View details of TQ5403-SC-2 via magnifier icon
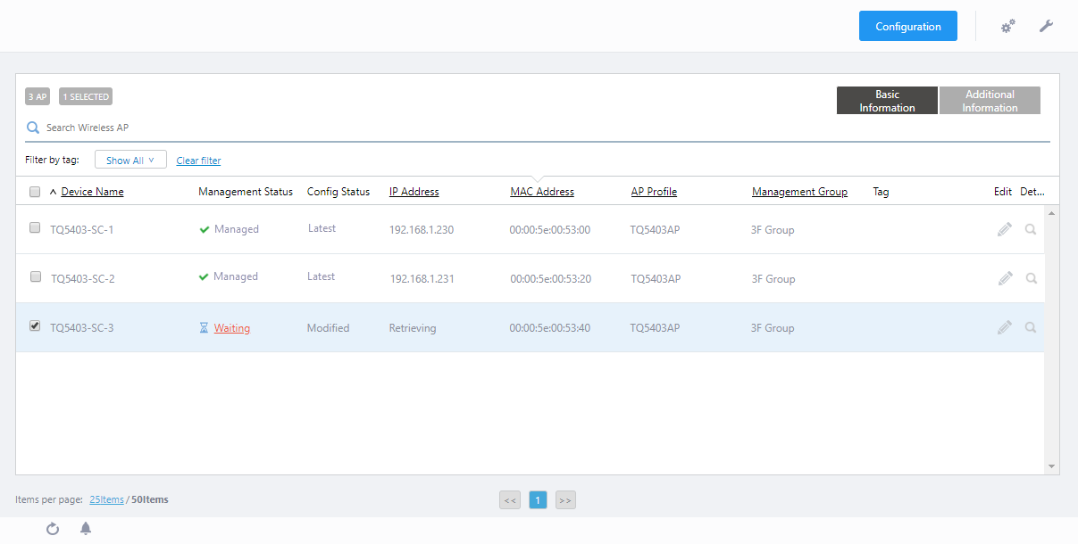Viewport: 1078px width, 544px height. [x=1031, y=278]
